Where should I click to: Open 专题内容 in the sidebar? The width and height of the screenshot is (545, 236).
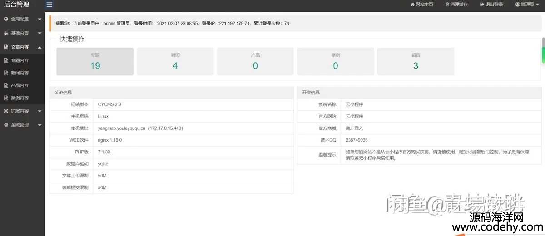click(20, 60)
